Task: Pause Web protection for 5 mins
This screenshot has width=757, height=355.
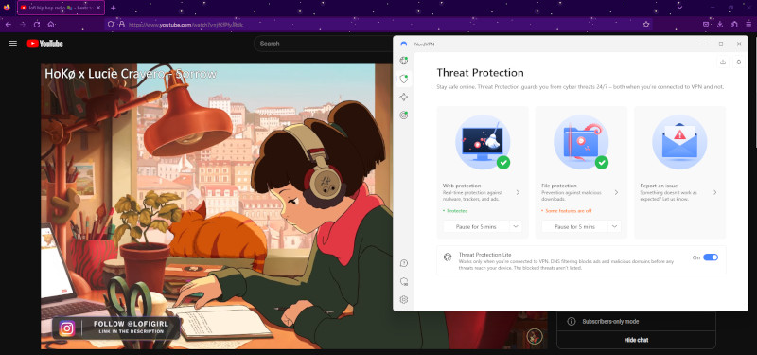Action: point(476,226)
